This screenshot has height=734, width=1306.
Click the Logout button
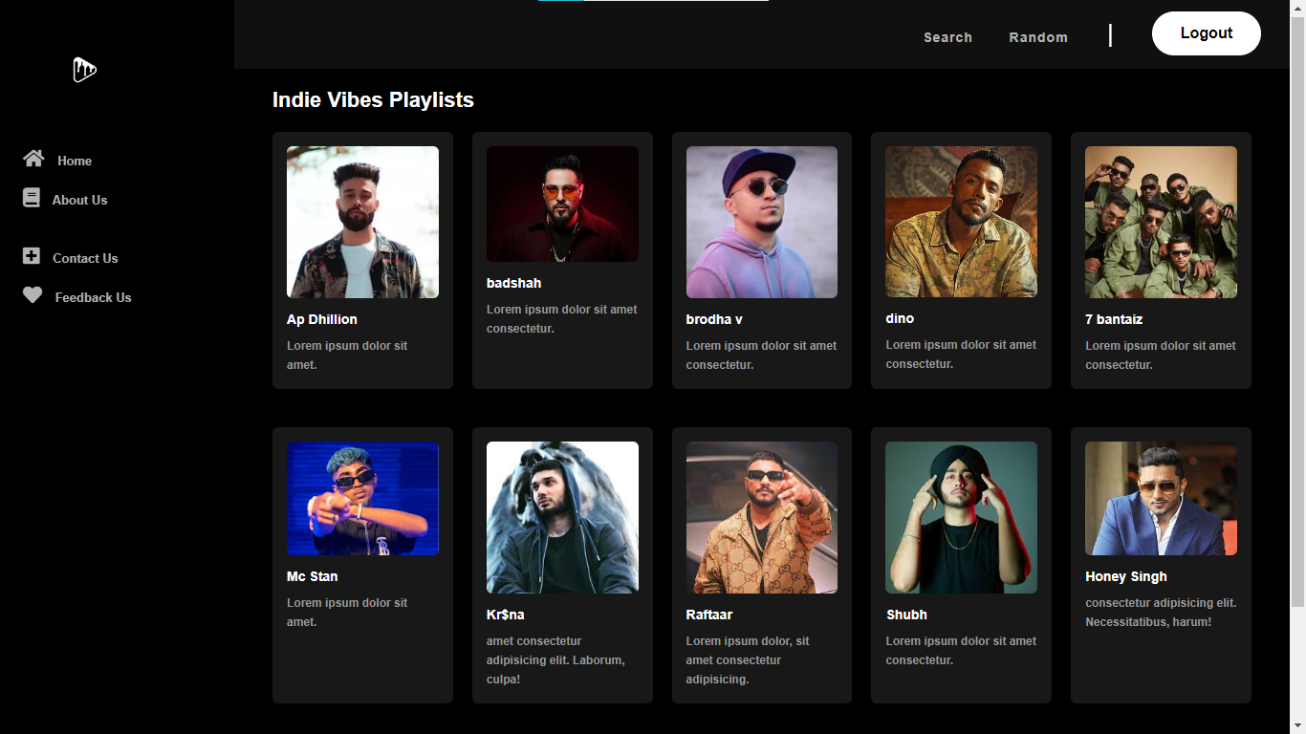(x=1207, y=33)
